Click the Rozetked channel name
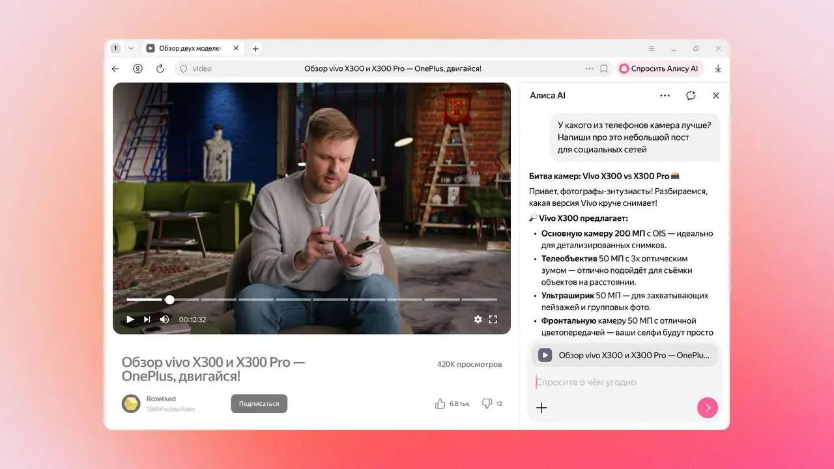 (x=161, y=399)
